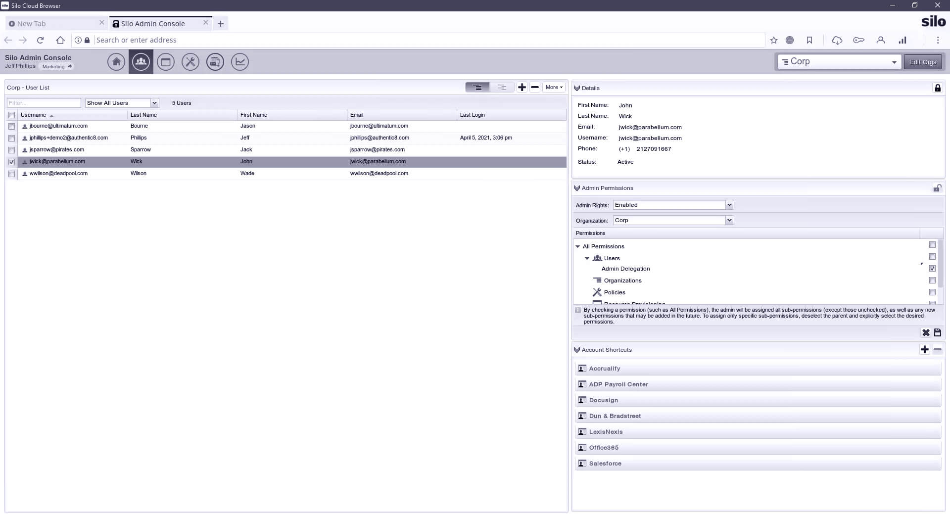The height and width of the screenshot is (514, 950).
Task: Open the Admin Rights dropdown
Action: click(x=673, y=205)
